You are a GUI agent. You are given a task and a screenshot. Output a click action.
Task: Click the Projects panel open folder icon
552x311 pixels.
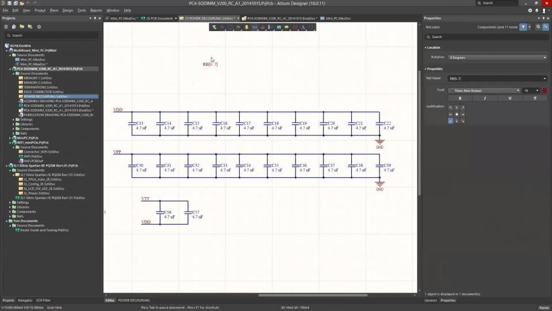coord(22,27)
